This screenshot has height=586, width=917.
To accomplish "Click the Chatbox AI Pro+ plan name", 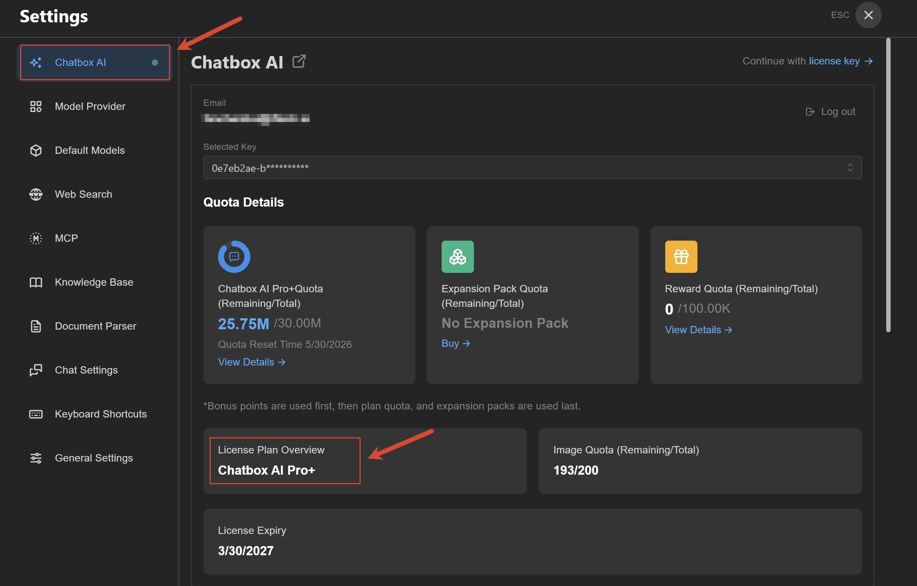I will pyautogui.click(x=266, y=470).
